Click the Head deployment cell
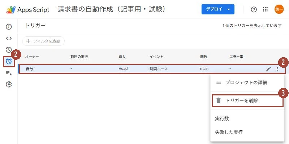289x144 pixels. [x=123, y=69]
